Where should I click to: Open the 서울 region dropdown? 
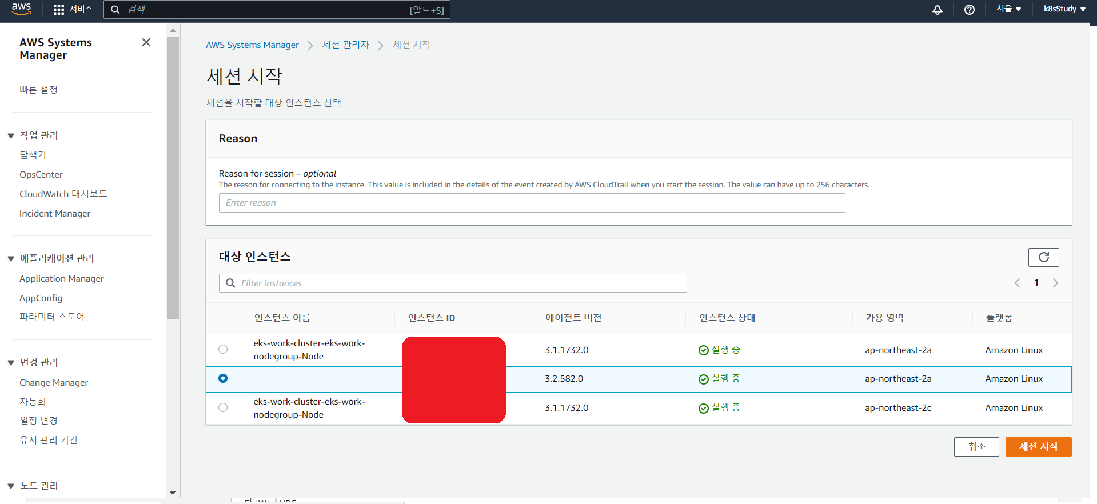point(1009,9)
